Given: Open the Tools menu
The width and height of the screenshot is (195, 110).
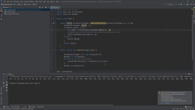Looking at the screenshot, I should [x=44, y=2].
